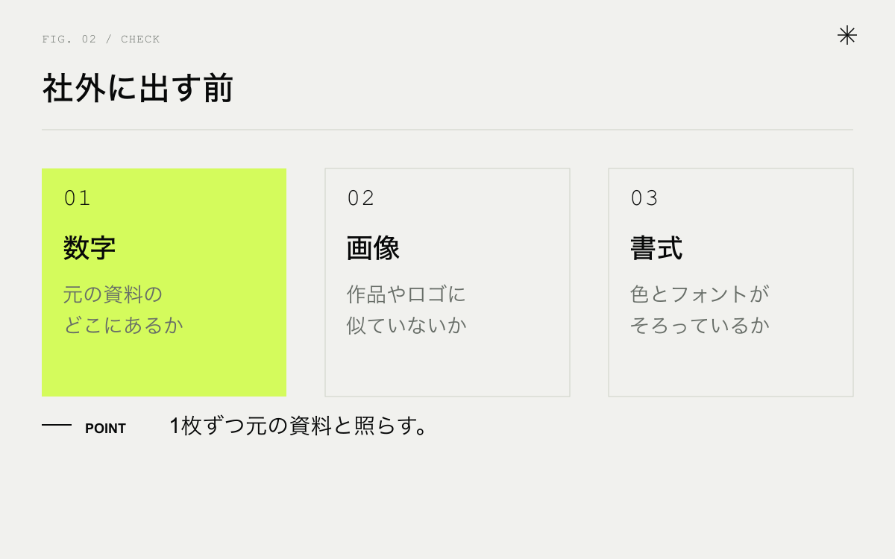Screen dimensions: 895x559
Task: Click the 01 number label
Action: (77, 198)
